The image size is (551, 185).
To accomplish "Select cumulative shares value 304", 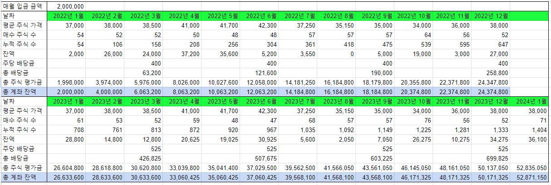I will tap(259, 44).
